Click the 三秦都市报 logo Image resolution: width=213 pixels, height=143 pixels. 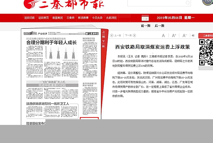pyautogui.click(x=64, y=5)
